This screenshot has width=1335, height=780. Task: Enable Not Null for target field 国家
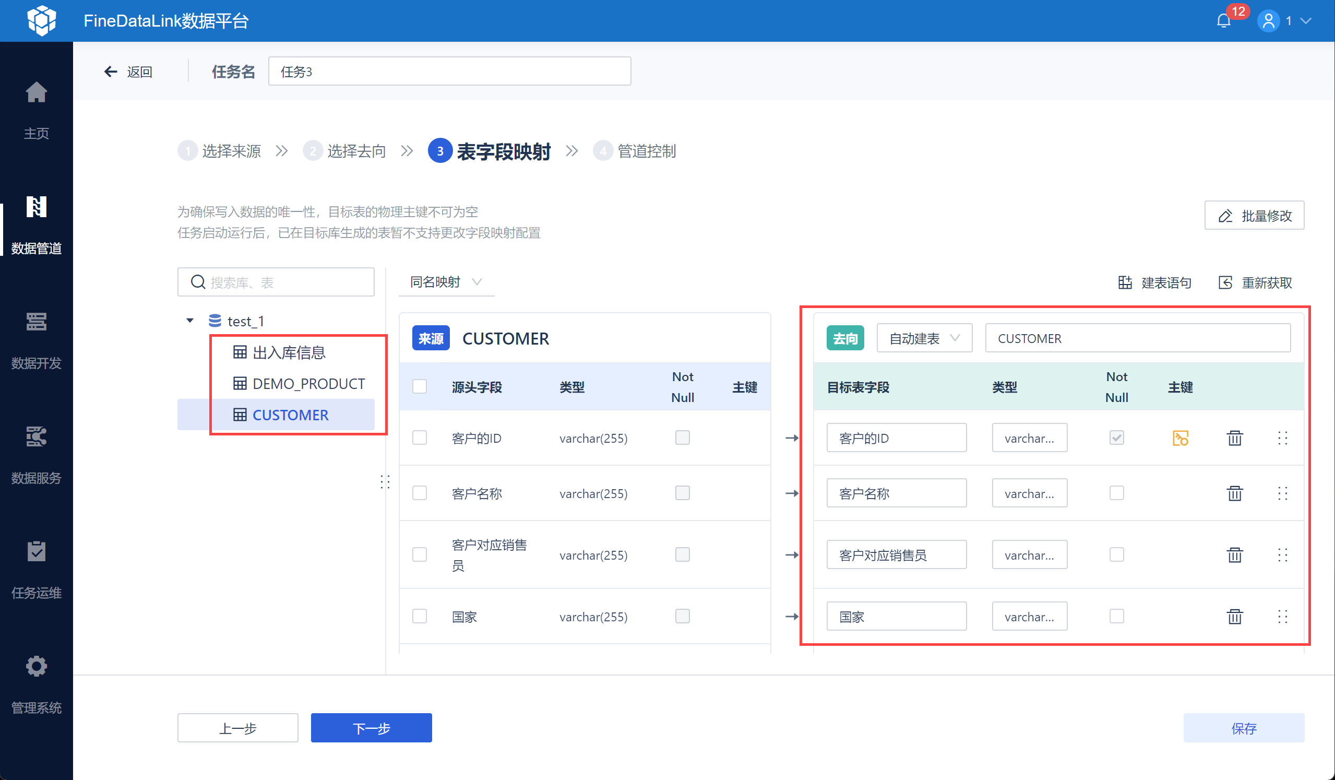[1116, 616]
